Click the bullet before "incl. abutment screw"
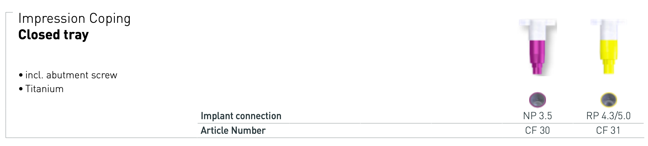Screen dimensions: 648x146 [21, 76]
